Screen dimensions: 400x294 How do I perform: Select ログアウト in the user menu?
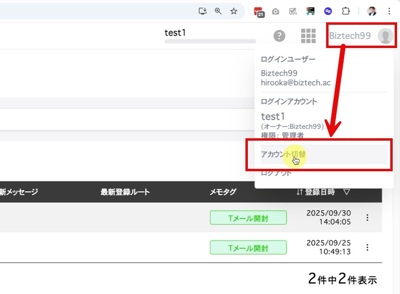[276, 173]
